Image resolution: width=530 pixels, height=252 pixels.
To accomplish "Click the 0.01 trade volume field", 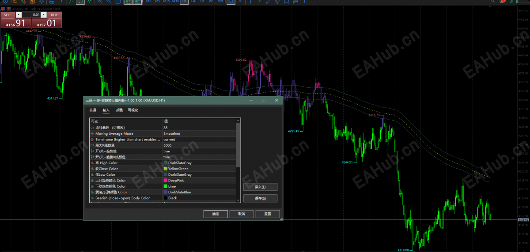I will (x=31, y=15).
